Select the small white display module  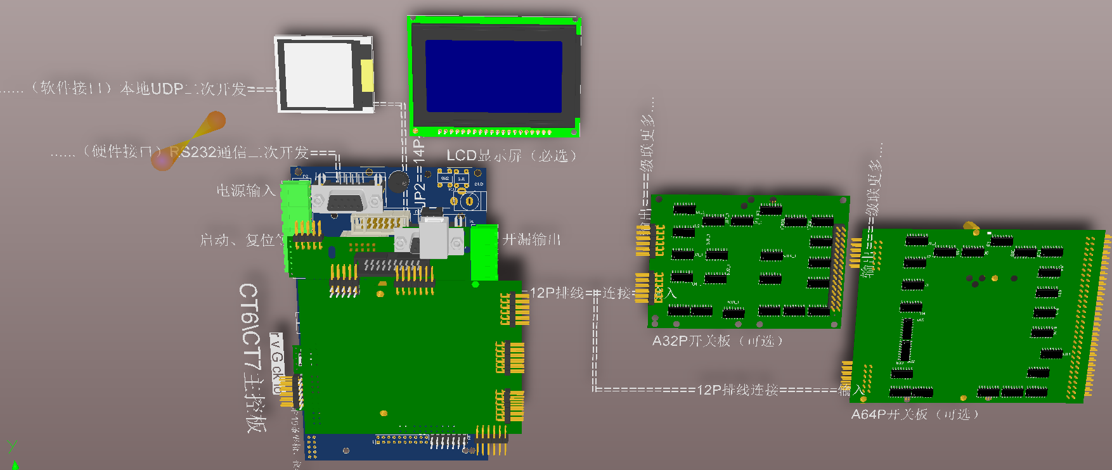(x=324, y=74)
